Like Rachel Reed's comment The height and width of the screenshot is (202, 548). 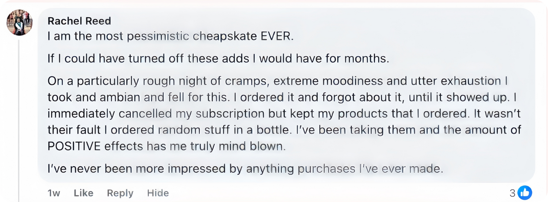tap(83, 193)
